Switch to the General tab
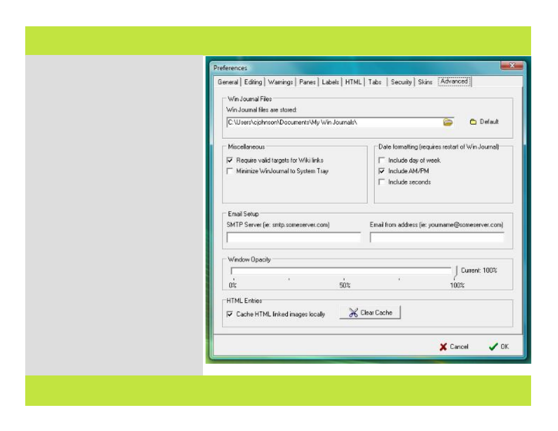Viewport: 558px width, 431px height. point(228,82)
